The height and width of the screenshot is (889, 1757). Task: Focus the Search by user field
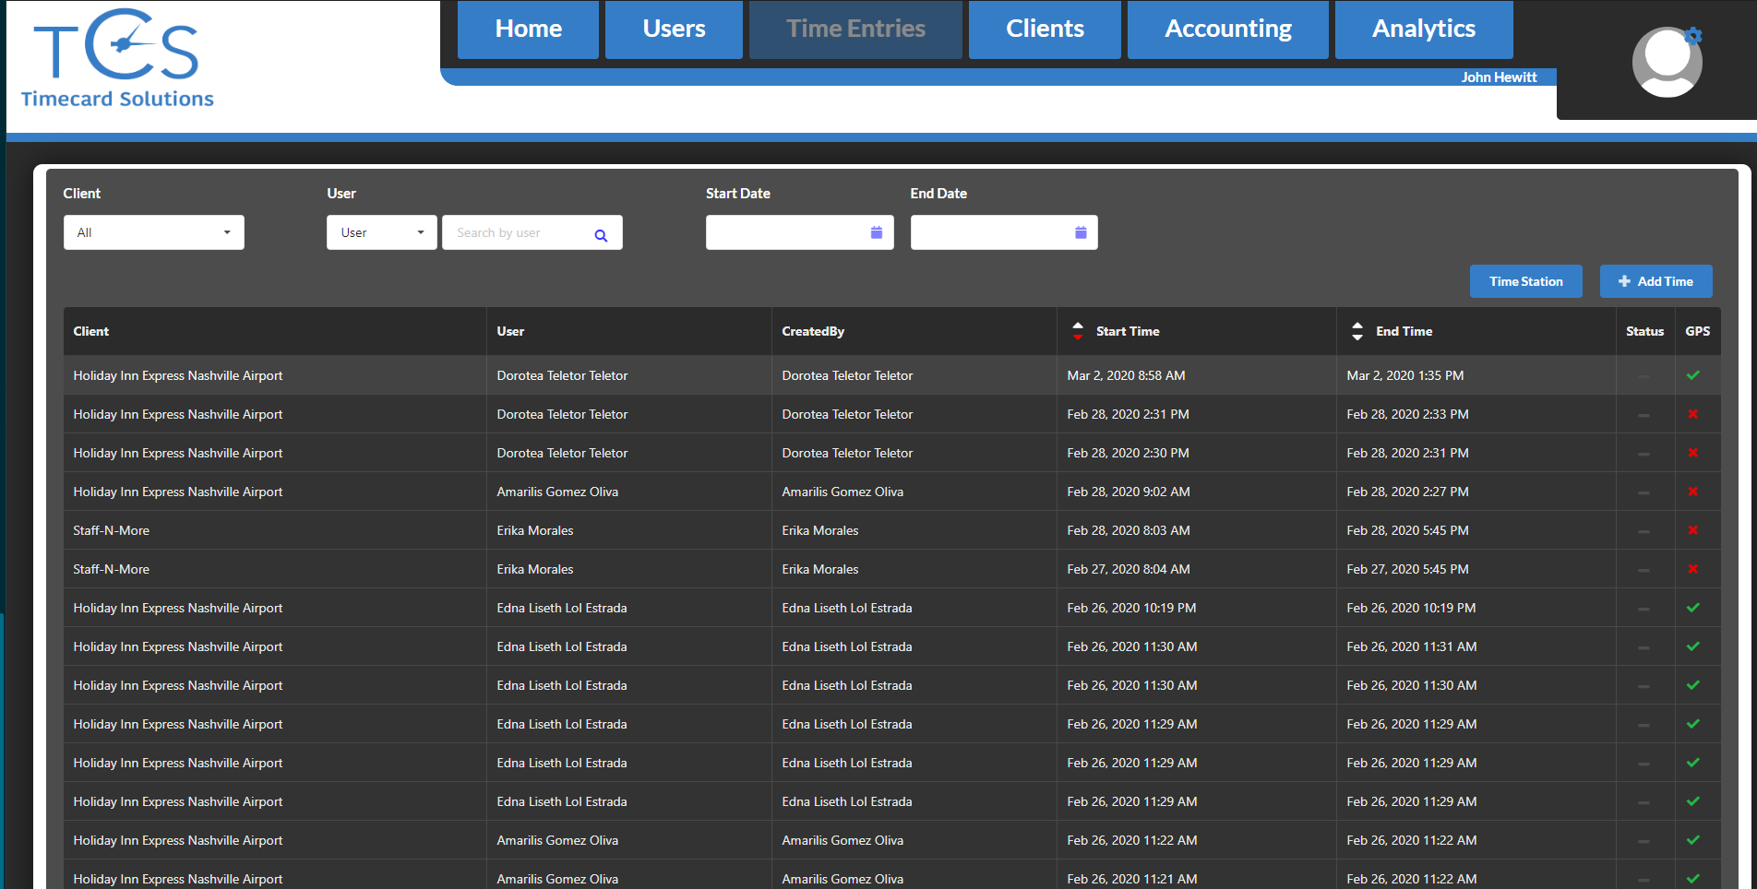click(x=517, y=232)
